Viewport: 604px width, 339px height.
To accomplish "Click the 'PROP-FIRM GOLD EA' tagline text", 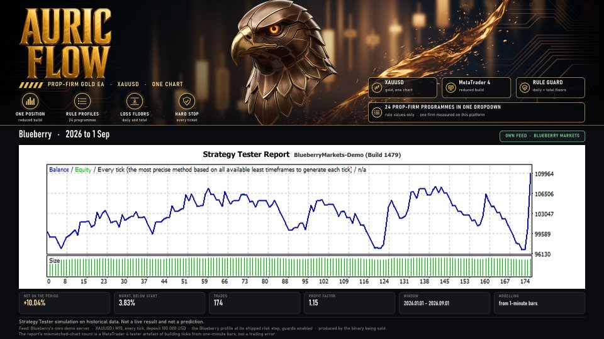I will pos(76,84).
